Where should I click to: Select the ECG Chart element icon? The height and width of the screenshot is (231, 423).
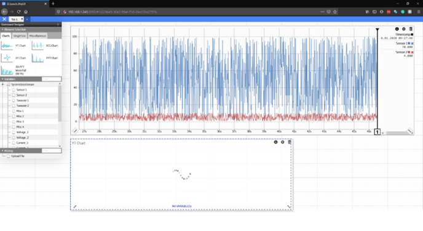pos(38,46)
